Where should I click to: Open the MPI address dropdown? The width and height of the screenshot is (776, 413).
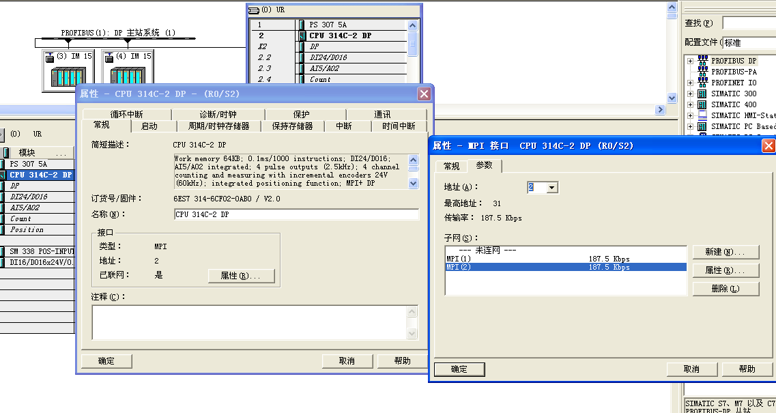click(x=552, y=188)
